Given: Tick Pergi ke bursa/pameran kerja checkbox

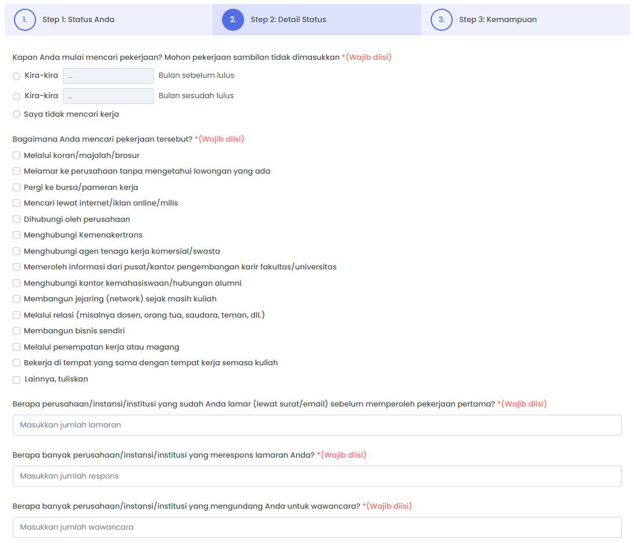Looking at the screenshot, I should point(17,188).
